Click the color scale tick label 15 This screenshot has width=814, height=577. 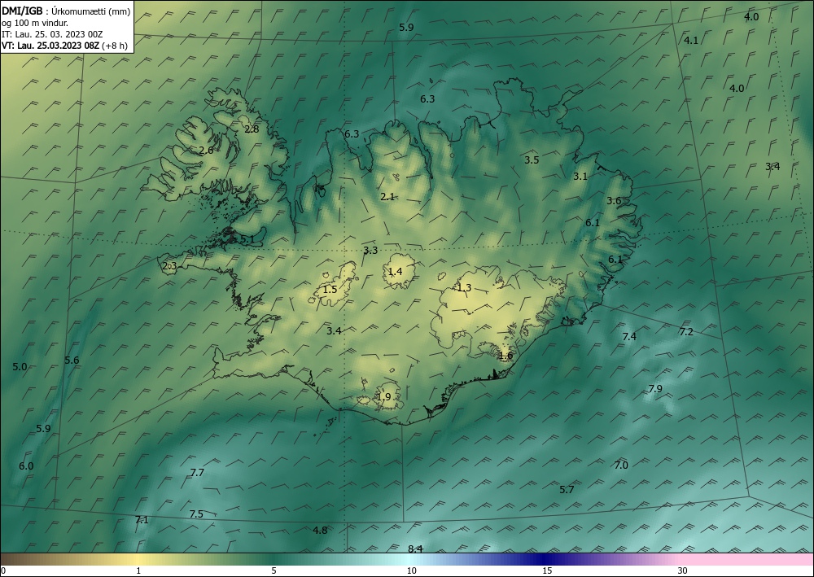pos(547,571)
